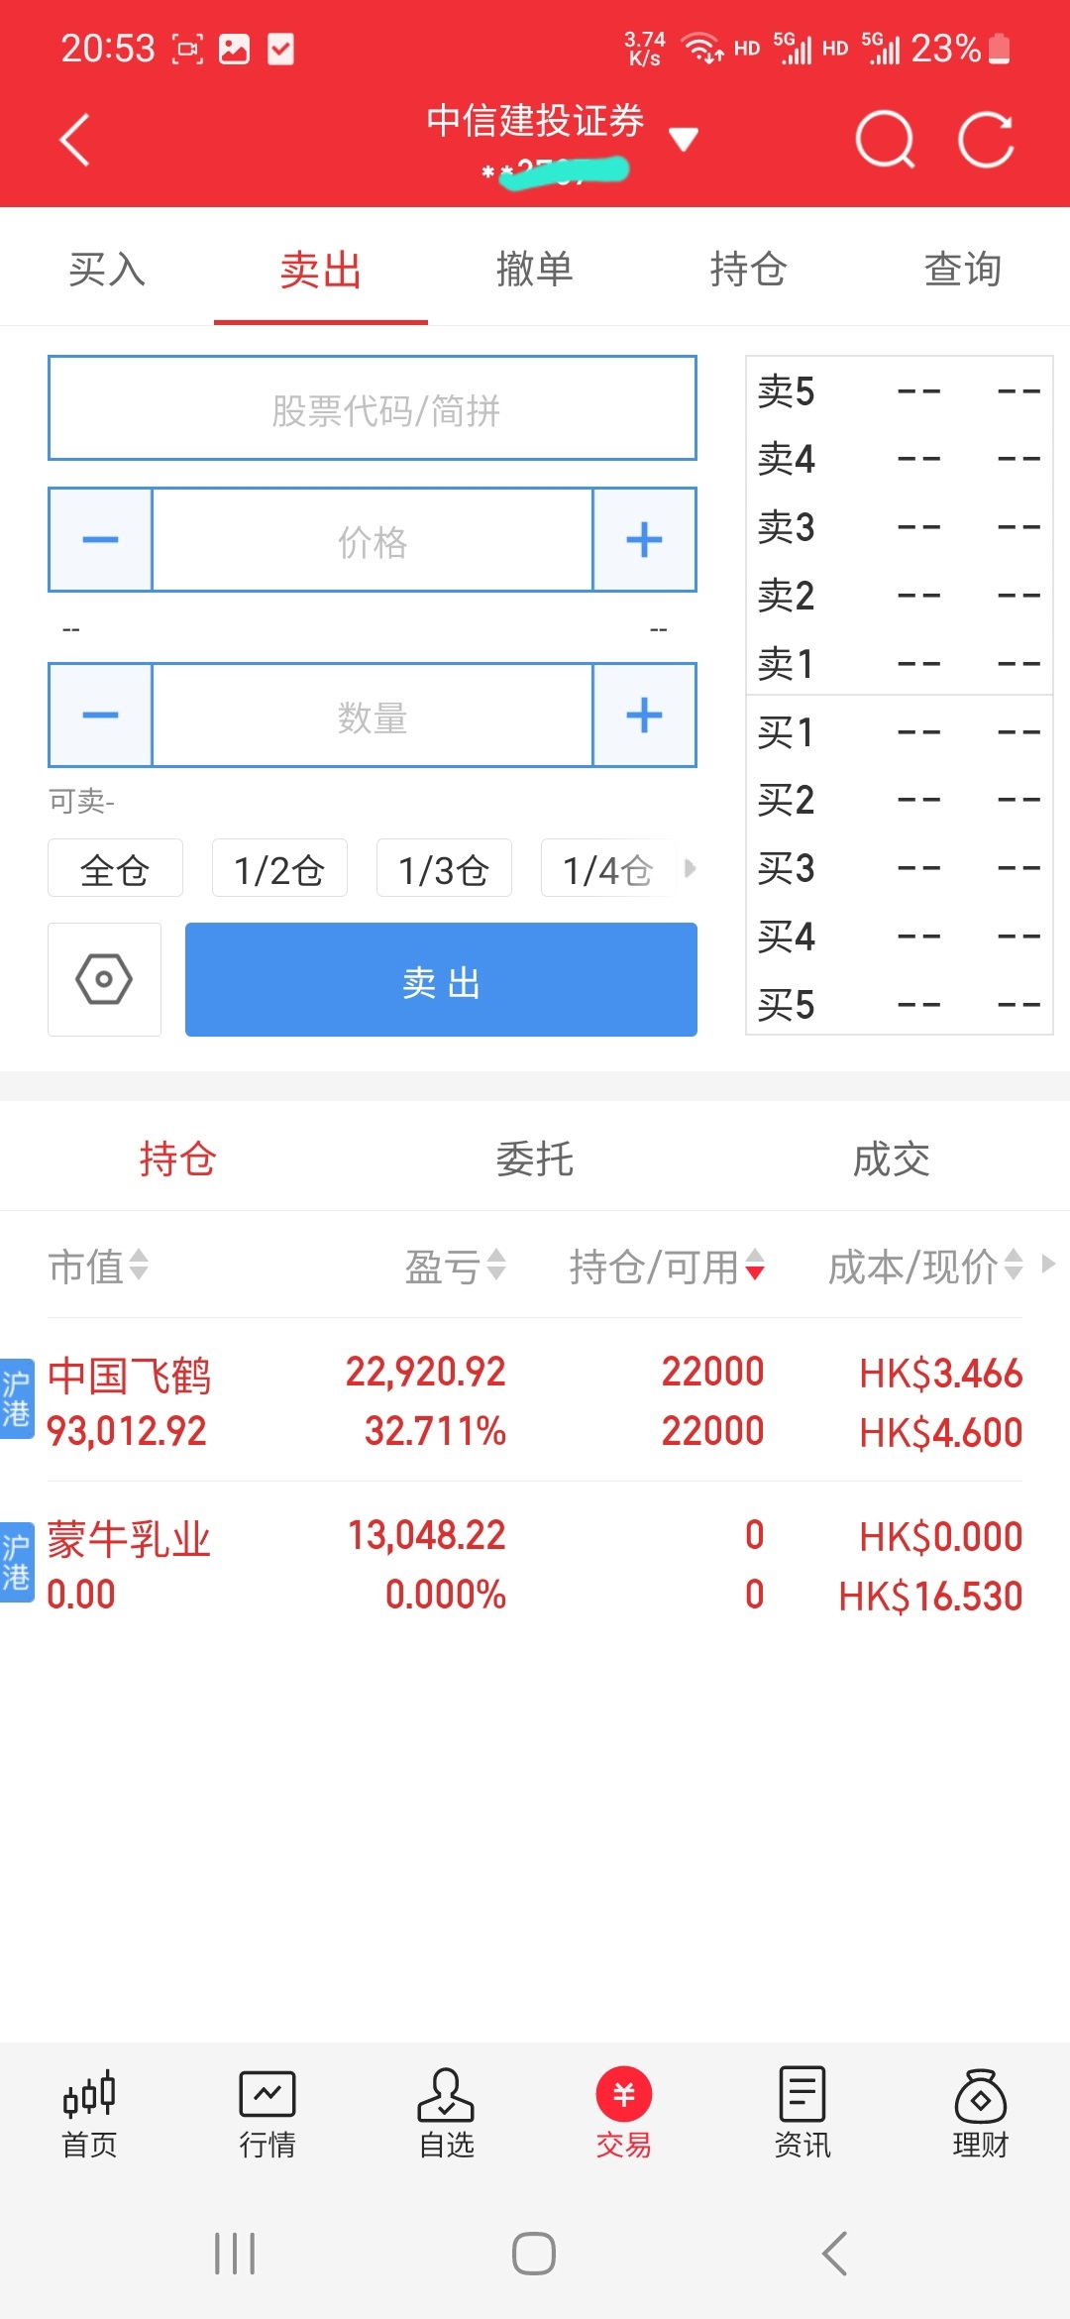The height and width of the screenshot is (2319, 1070).
Task: Tap 中国飞鹤 current price HK$4.600
Action: [x=940, y=1432]
